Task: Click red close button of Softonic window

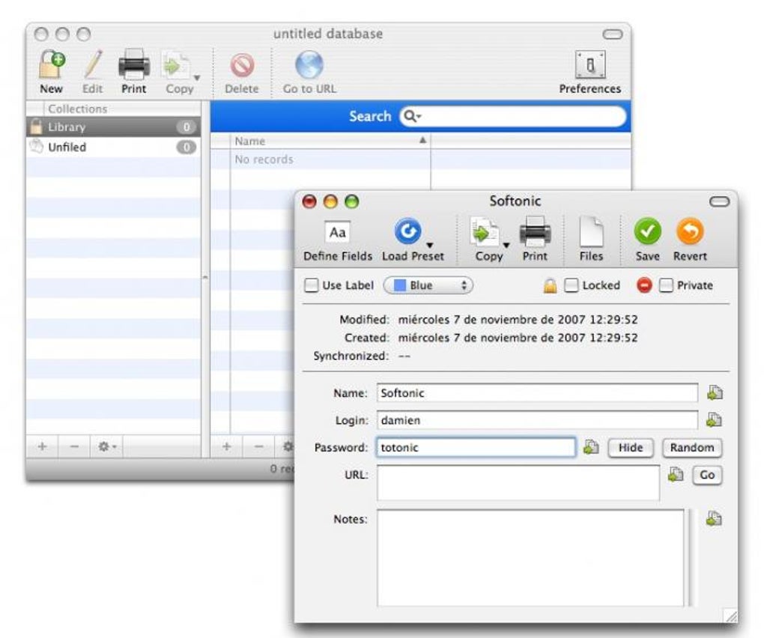Action: pos(309,201)
